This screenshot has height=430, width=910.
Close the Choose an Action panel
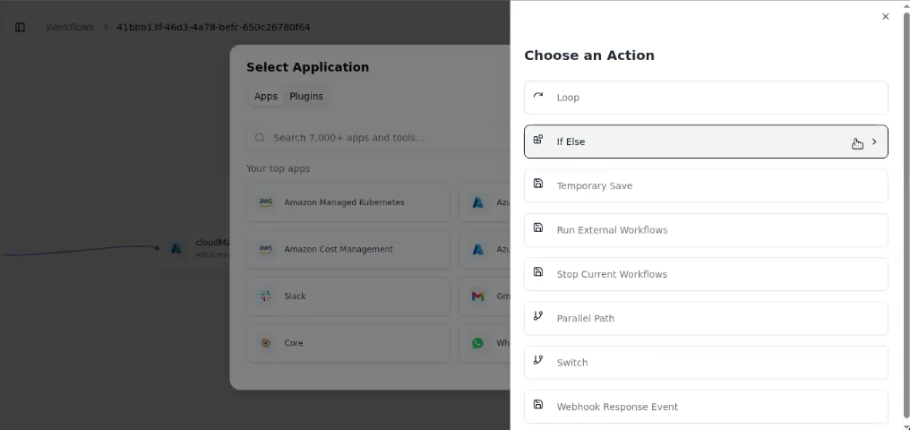pos(885,17)
